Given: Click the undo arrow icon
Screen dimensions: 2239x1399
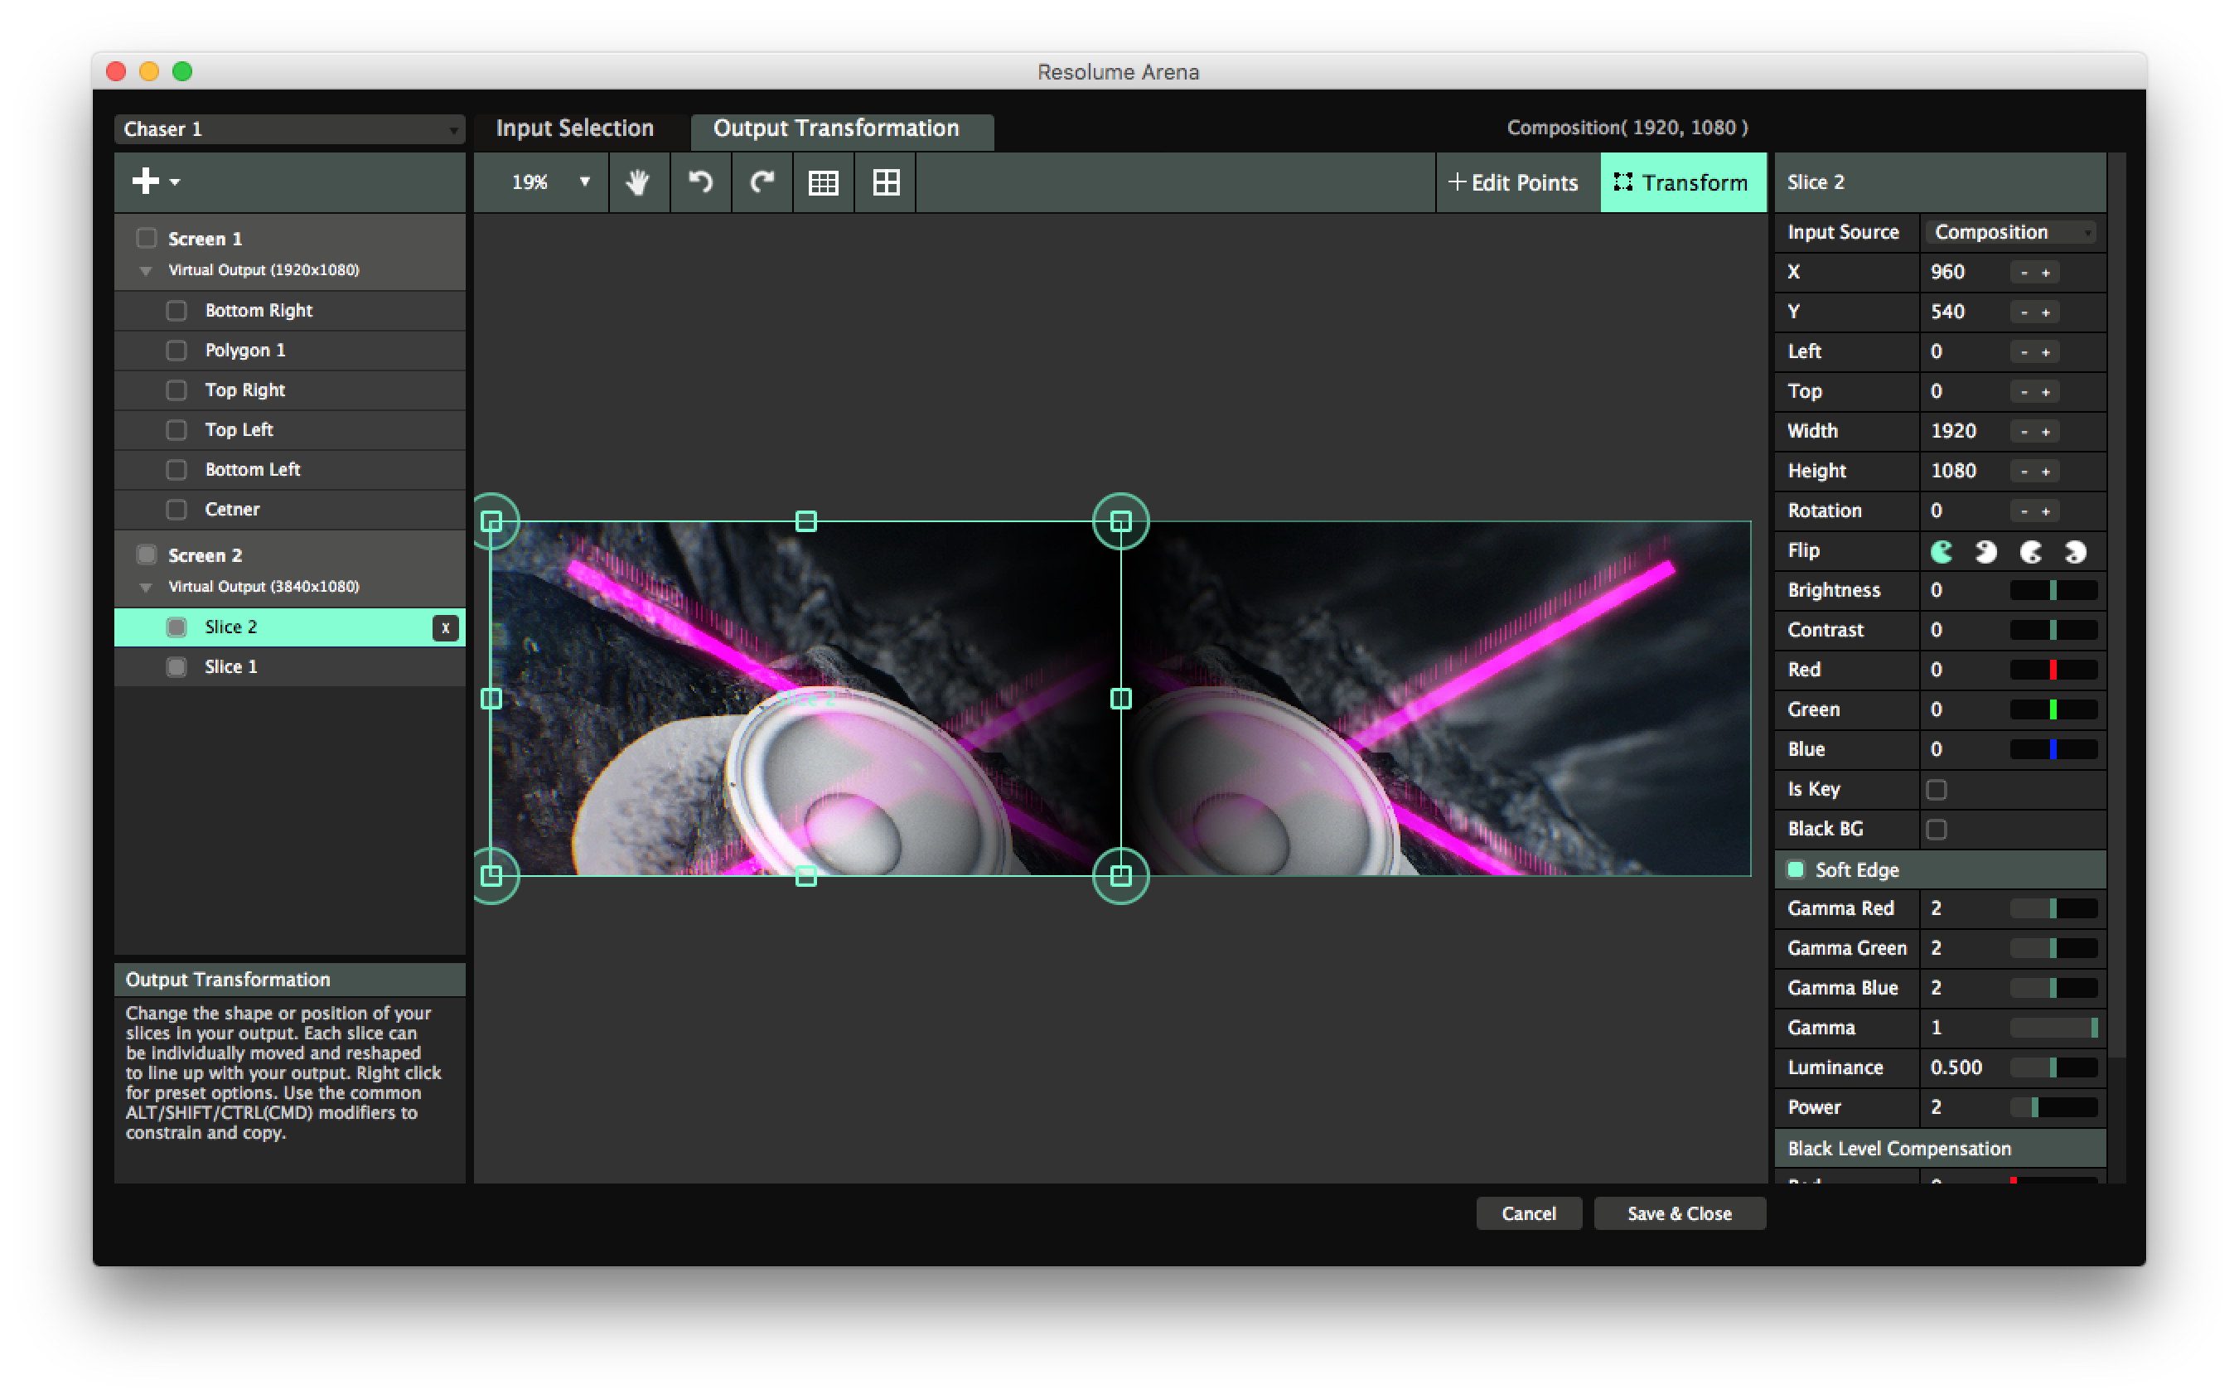Looking at the screenshot, I should (x=700, y=182).
